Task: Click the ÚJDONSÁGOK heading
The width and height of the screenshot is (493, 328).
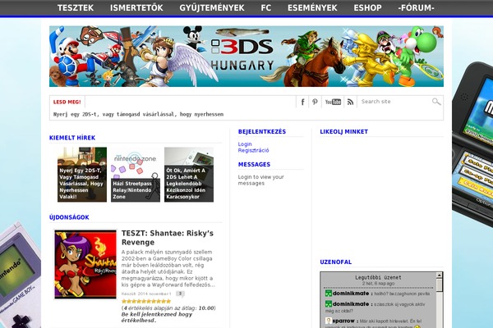Action: (69, 217)
